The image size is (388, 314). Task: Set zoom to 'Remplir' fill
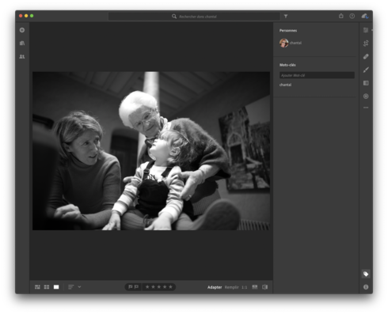(232, 287)
